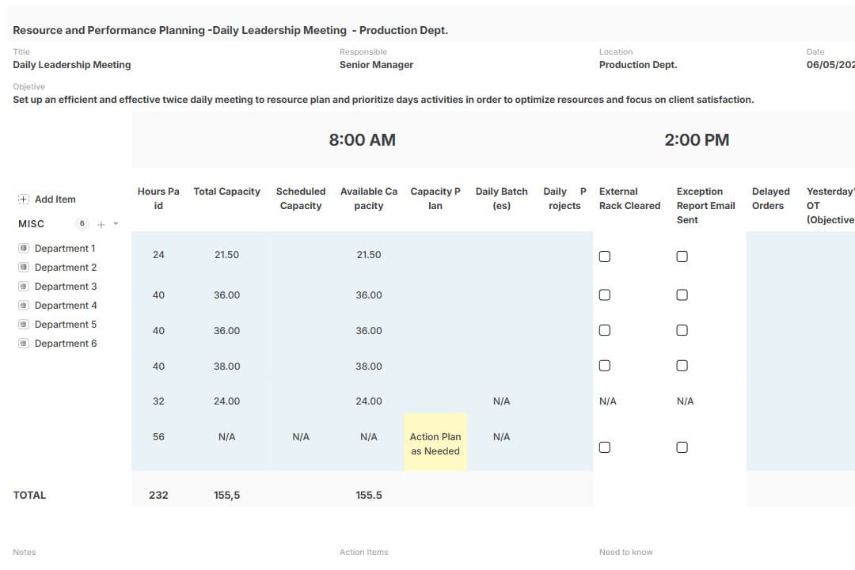This screenshot has width=855, height=570.
Task: Select the Total Capacity column header
Action: coord(226,192)
